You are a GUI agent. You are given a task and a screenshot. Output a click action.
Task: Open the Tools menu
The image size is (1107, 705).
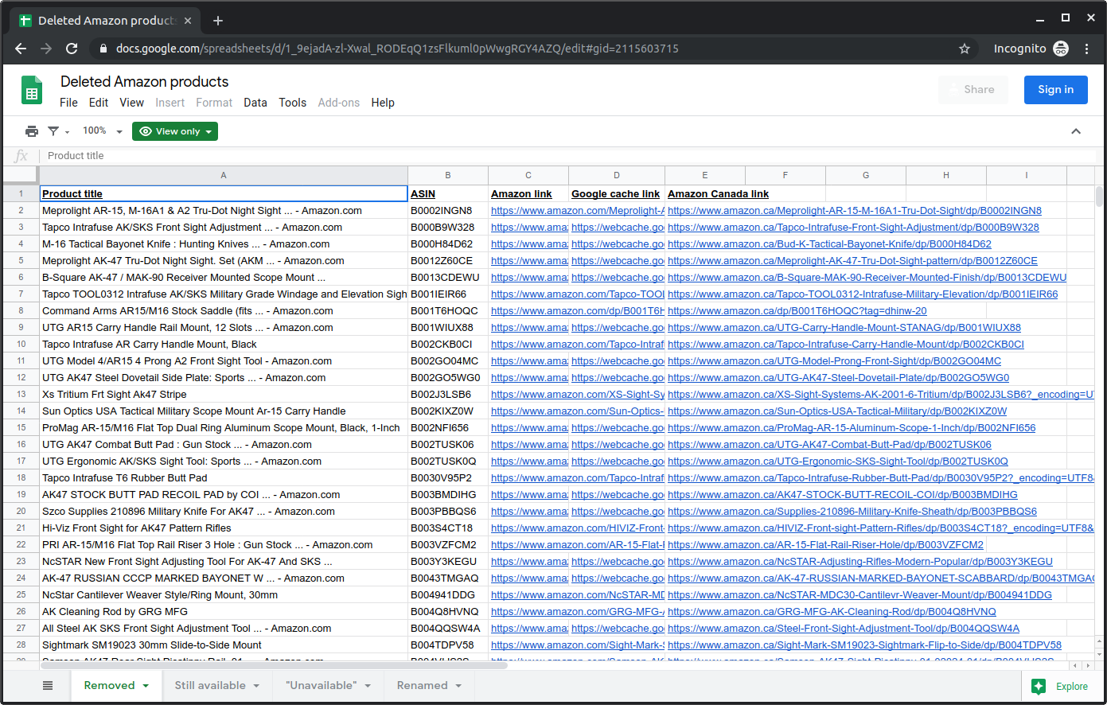coord(292,103)
